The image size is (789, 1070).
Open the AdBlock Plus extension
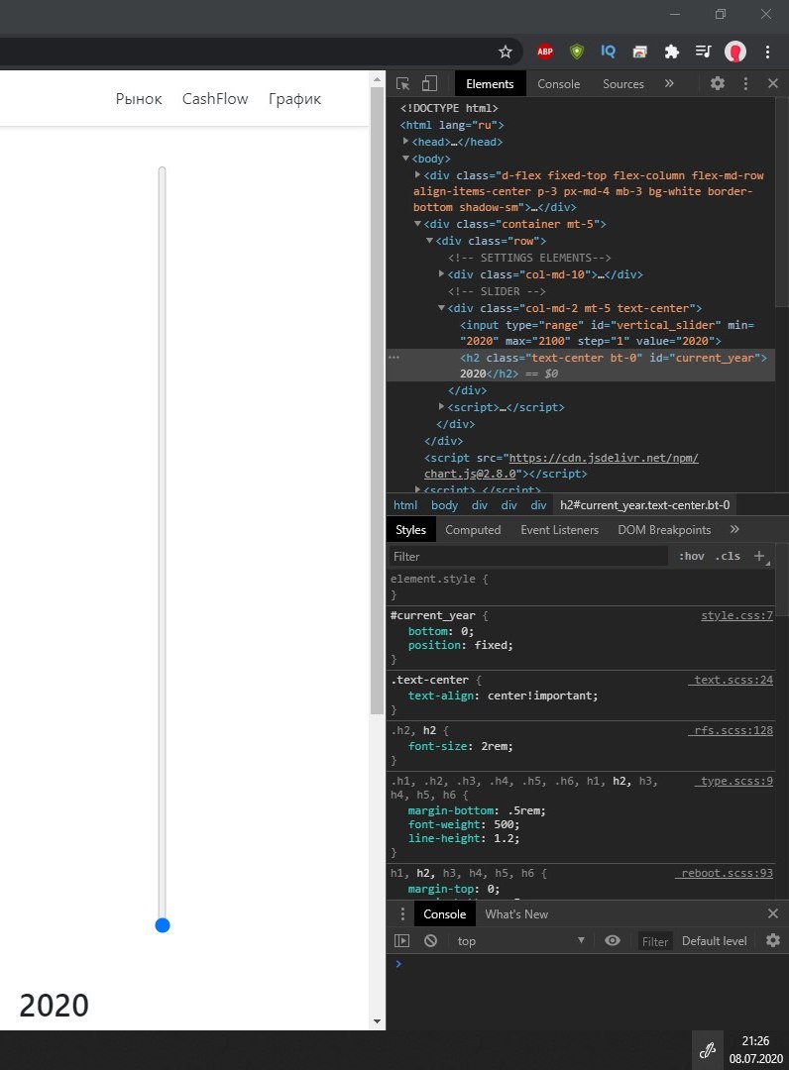(544, 52)
